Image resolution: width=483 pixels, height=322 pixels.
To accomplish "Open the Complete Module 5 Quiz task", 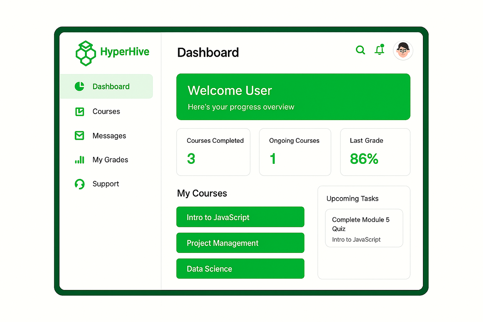I will tap(364, 228).
